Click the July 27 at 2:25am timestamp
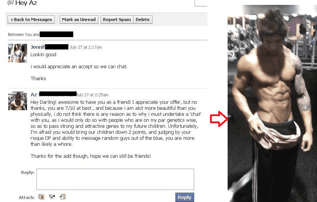This screenshot has width=317, height=202. (x=92, y=95)
